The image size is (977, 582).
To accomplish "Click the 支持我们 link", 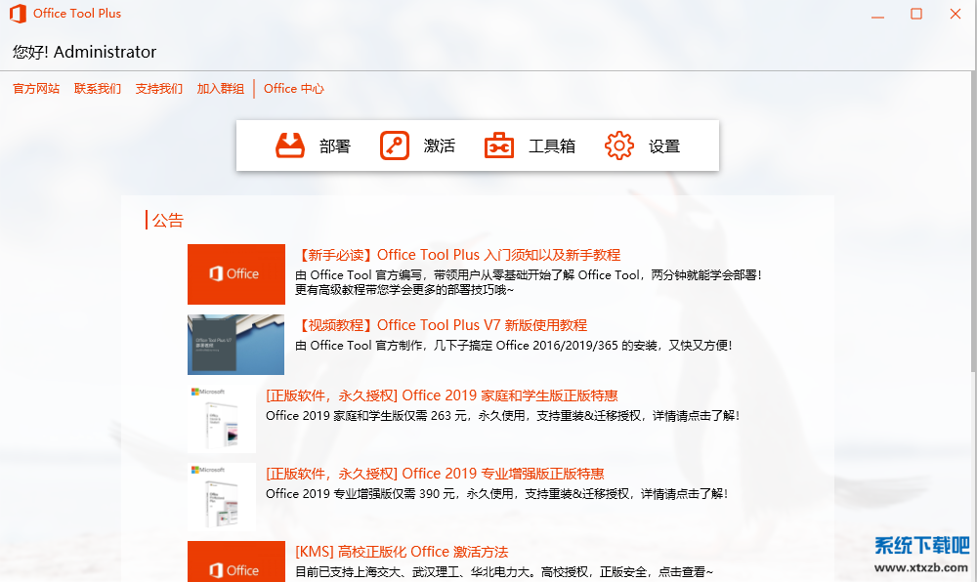I will (158, 88).
